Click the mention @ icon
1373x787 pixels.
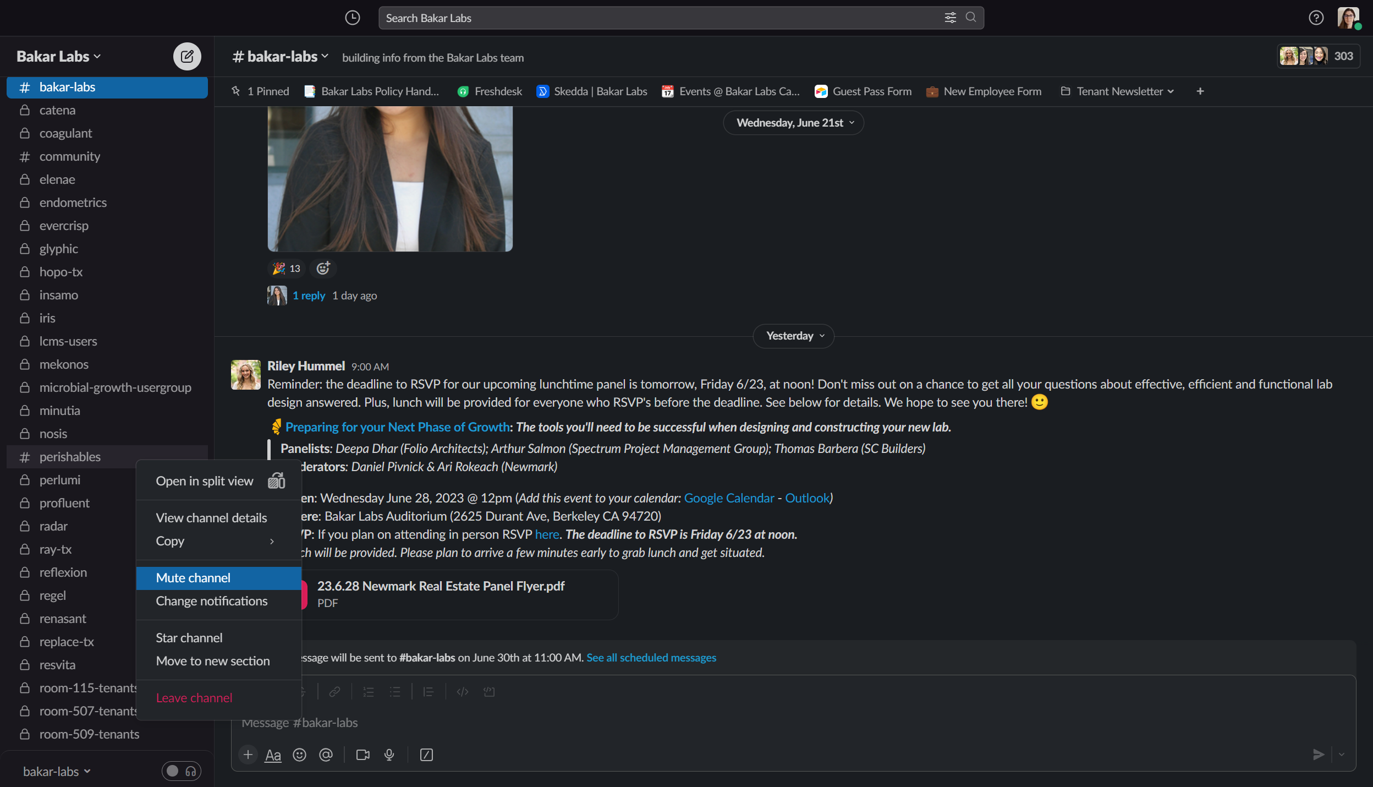tap(326, 755)
